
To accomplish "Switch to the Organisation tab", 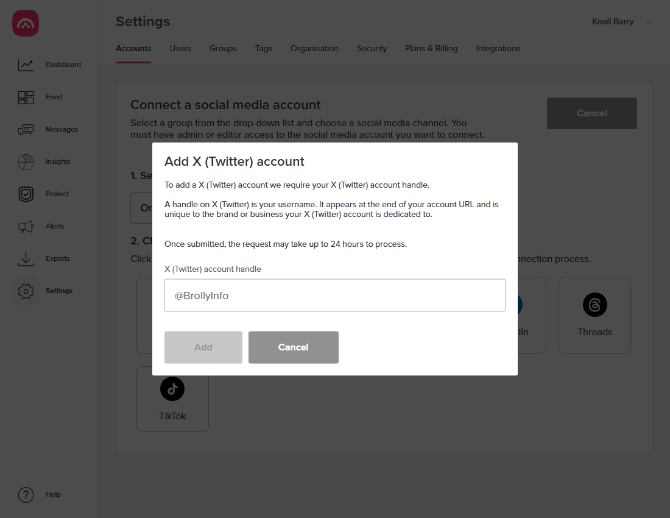I will click(x=314, y=48).
